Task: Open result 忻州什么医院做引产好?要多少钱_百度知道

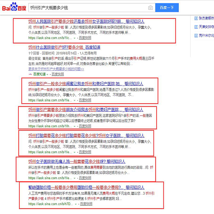Action: [64, 48]
